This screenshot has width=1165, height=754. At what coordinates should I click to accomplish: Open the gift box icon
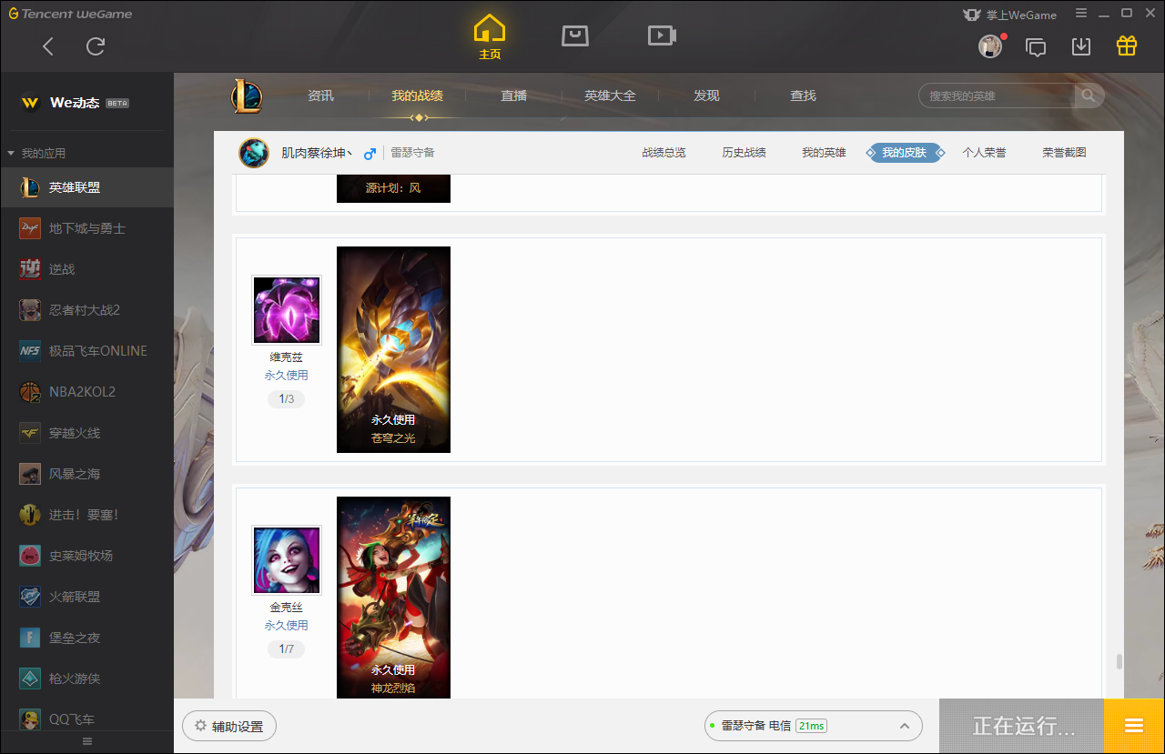point(1127,45)
